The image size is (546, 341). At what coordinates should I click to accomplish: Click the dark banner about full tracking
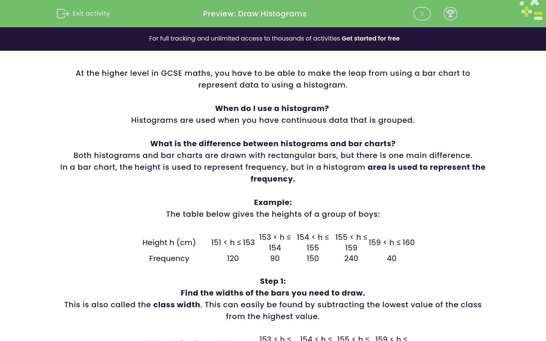pos(273,39)
